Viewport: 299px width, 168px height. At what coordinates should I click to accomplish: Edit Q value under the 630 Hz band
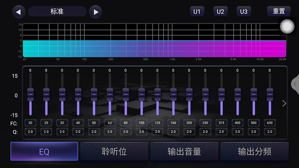pyautogui.click(x=269, y=132)
